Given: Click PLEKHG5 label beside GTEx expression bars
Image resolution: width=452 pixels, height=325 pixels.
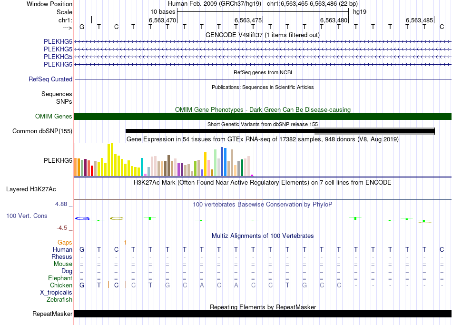Looking at the screenshot, I should tap(58, 160).
